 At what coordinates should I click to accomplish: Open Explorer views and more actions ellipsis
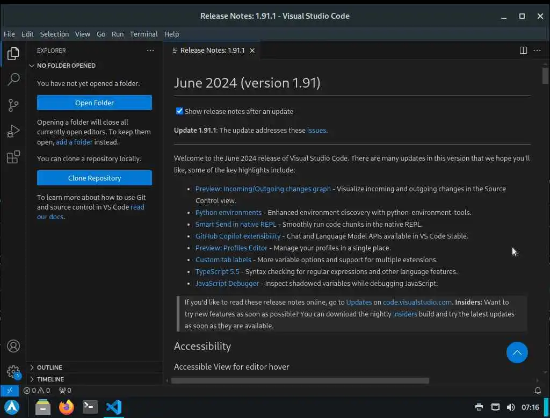pyautogui.click(x=150, y=51)
